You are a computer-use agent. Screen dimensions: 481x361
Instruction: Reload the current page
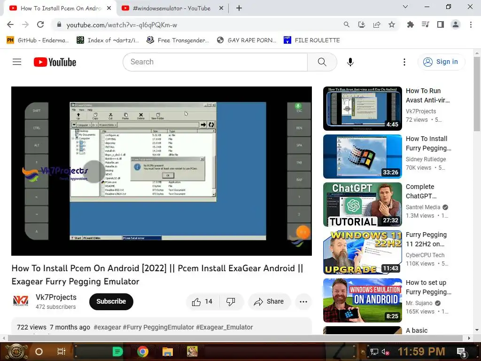pyautogui.click(x=40, y=24)
